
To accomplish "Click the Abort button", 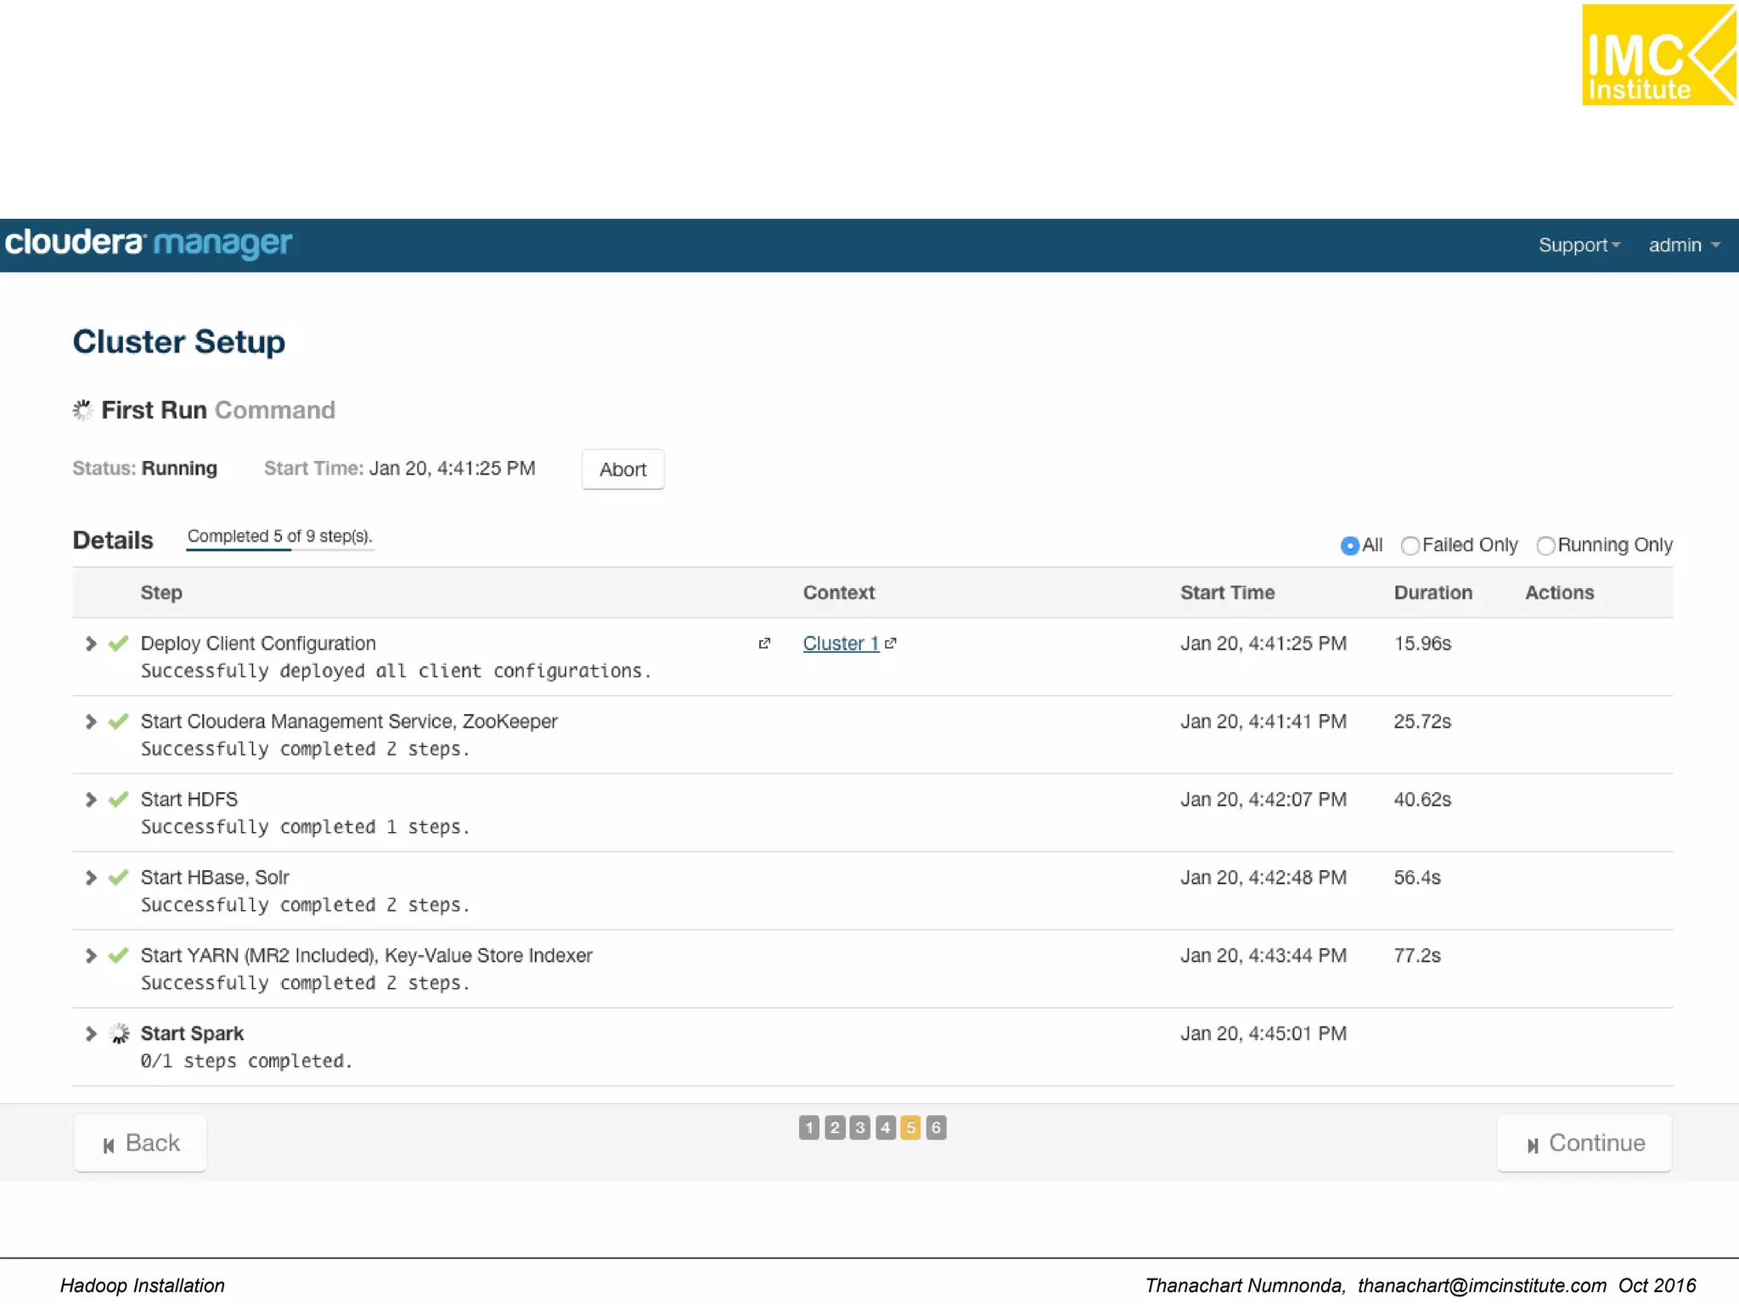I will tap(623, 469).
